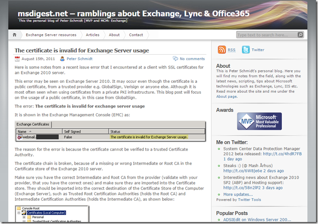
Task: Open ADSIEdit on Windows Server popular post
Action: 257,220
